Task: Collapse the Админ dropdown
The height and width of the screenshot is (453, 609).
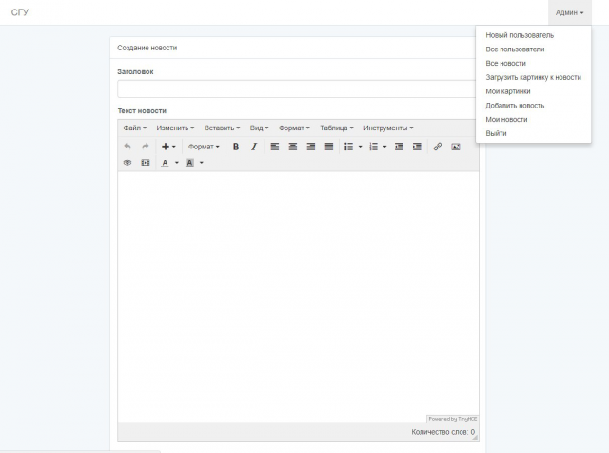Action: (x=569, y=12)
